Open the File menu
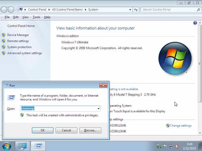The image size is (202, 151). [7, 17]
